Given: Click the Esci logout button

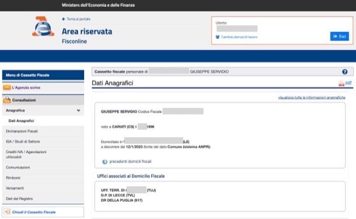Looking at the screenshot, I should click(x=340, y=36).
